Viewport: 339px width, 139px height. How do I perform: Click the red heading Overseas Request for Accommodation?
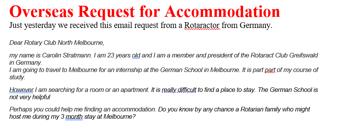(145, 11)
